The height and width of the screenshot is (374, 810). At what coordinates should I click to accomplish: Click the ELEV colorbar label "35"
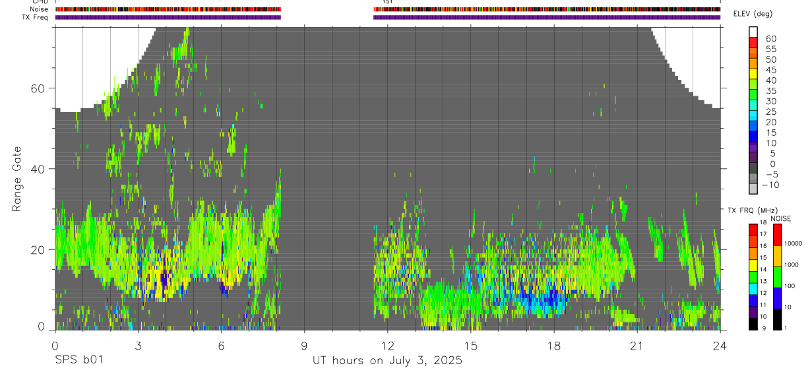pos(770,91)
